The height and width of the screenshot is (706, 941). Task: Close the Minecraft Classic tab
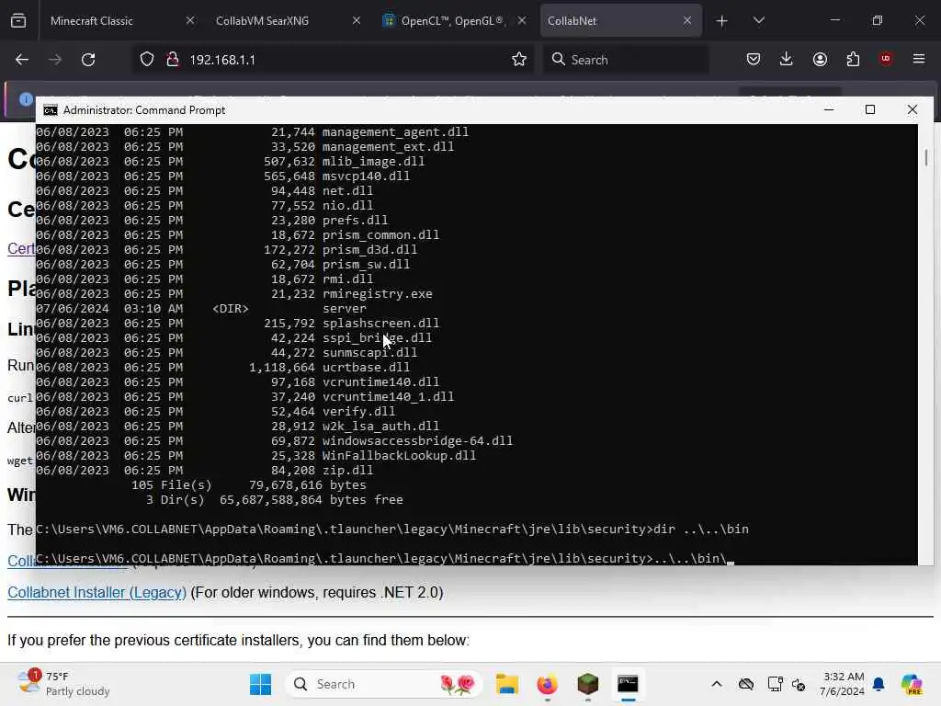190,20
